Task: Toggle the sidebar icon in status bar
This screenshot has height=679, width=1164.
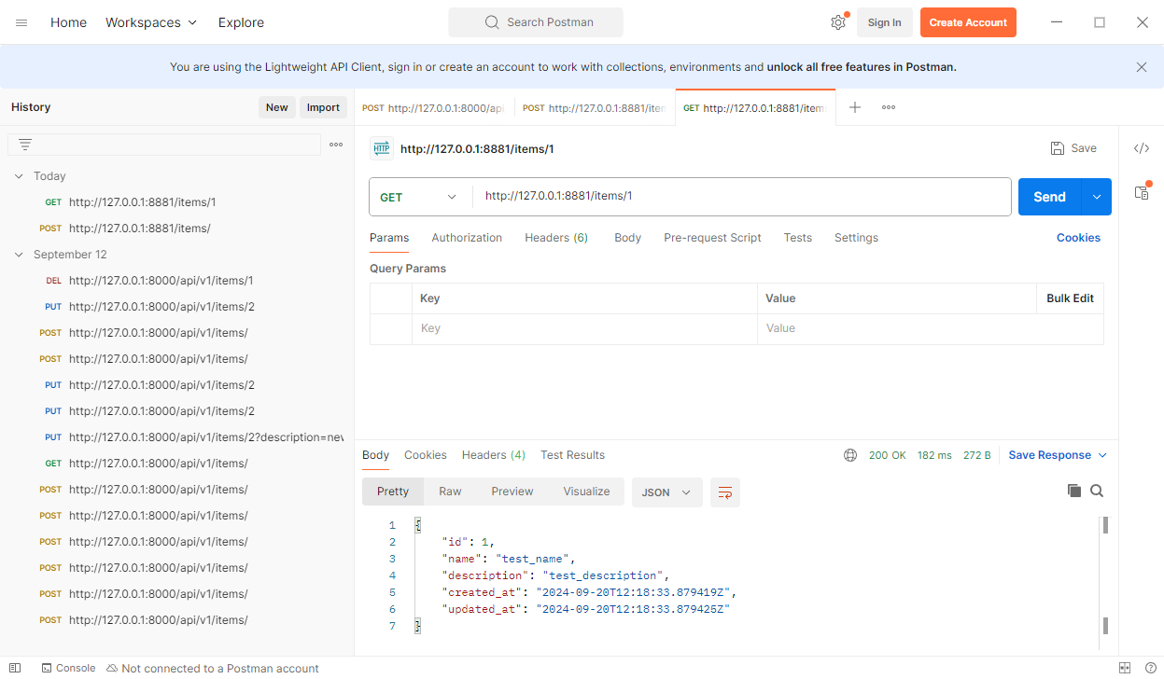Action: click(x=15, y=668)
